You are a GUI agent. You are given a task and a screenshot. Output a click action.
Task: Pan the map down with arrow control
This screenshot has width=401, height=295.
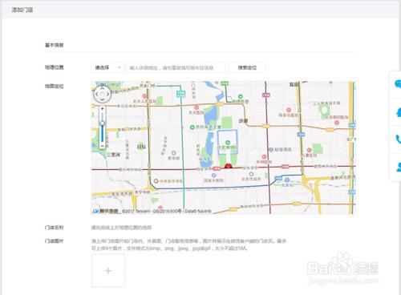(102, 99)
